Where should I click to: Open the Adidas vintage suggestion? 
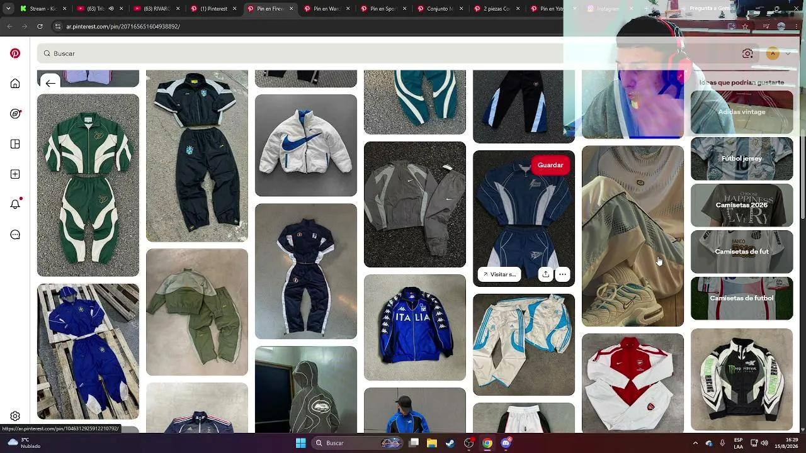point(742,112)
